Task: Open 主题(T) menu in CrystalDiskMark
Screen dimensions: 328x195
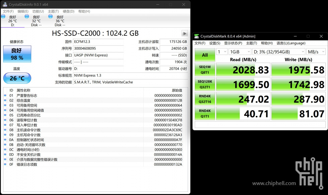Action: [x=251, y=43]
